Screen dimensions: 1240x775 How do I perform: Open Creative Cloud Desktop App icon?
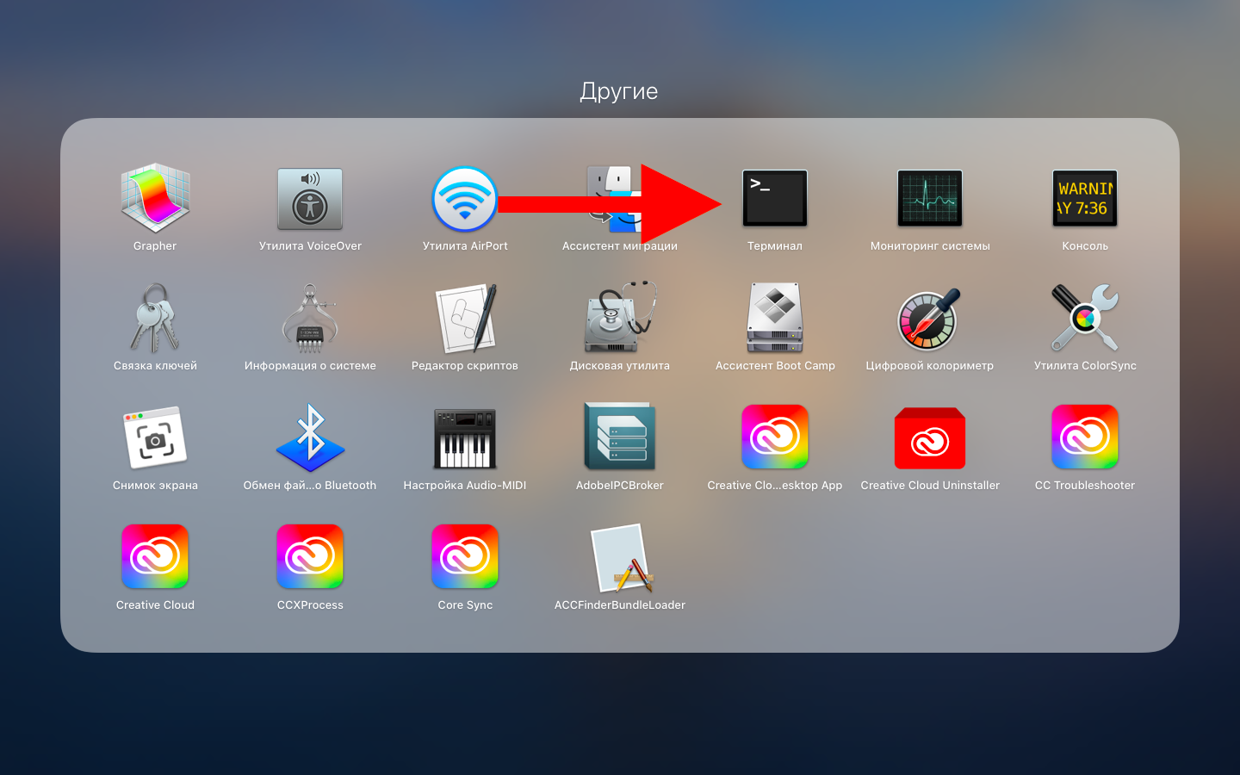(775, 437)
